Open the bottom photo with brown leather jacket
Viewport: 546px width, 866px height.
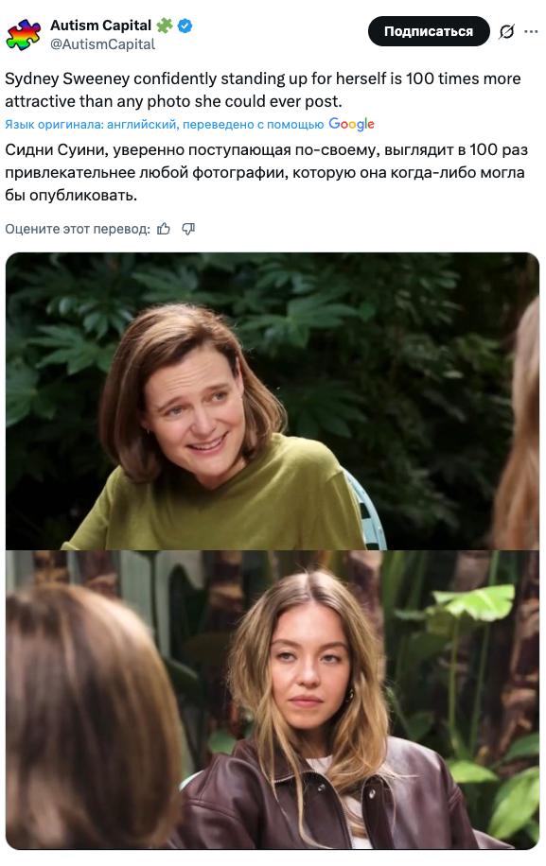click(273, 700)
